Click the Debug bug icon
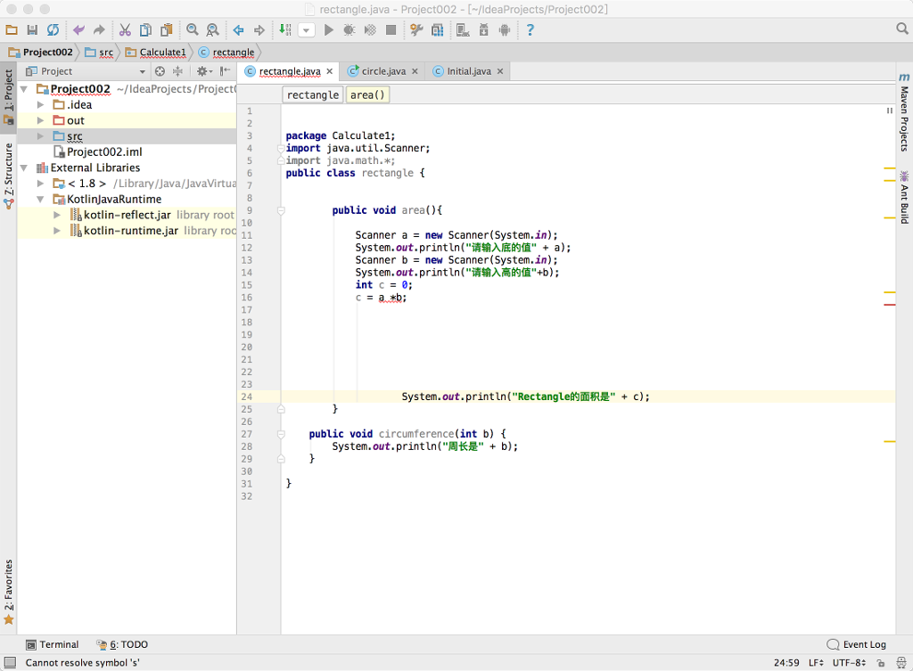Screen dimensions: 913x671 click(x=349, y=30)
